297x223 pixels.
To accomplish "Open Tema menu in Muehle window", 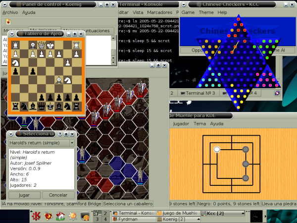I will point(199,123).
